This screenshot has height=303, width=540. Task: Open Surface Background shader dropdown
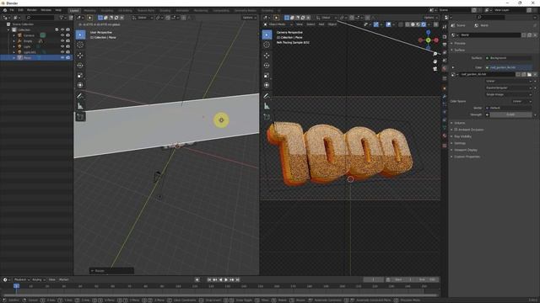pos(508,58)
